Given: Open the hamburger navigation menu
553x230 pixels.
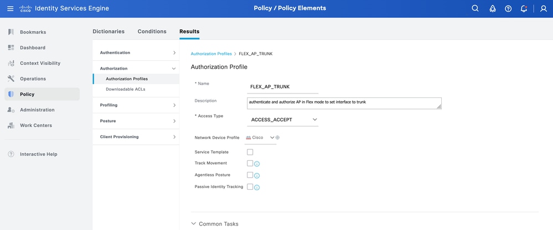Looking at the screenshot, I should 10,8.
